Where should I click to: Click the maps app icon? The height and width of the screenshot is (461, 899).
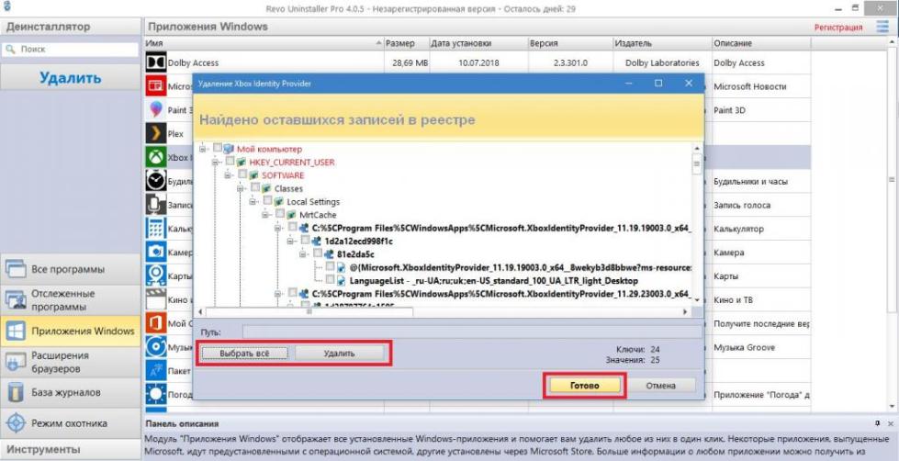pyautogui.click(x=155, y=275)
